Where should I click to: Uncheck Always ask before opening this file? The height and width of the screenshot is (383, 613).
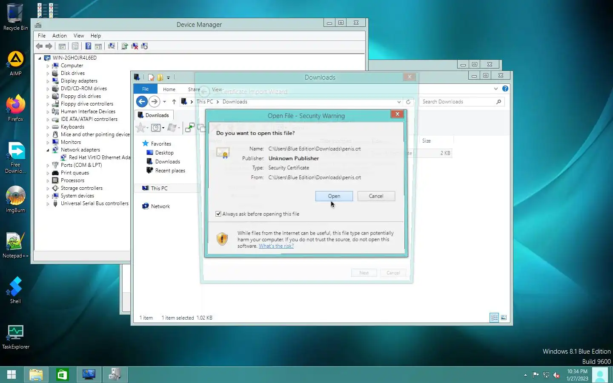(218, 214)
